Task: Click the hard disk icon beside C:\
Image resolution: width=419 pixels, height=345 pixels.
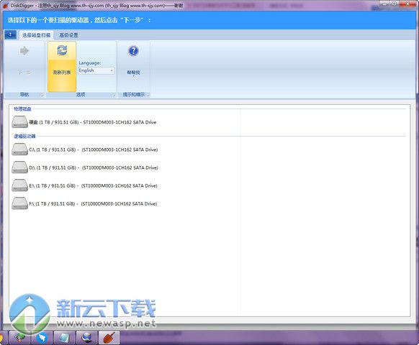Action: tap(19, 149)
